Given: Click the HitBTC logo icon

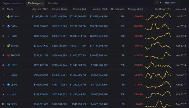Looking at the screenshot, I should tap(8, 65).
